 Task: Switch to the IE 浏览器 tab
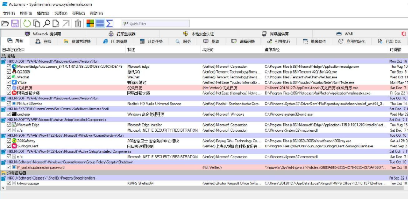pos(115,41)
